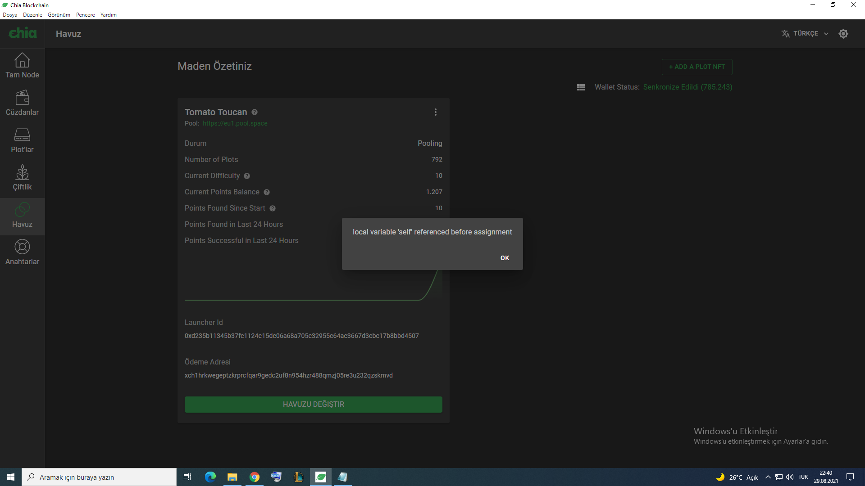Open the volume control in system tray
The image size is (865, 486).
tap(790, 477)
